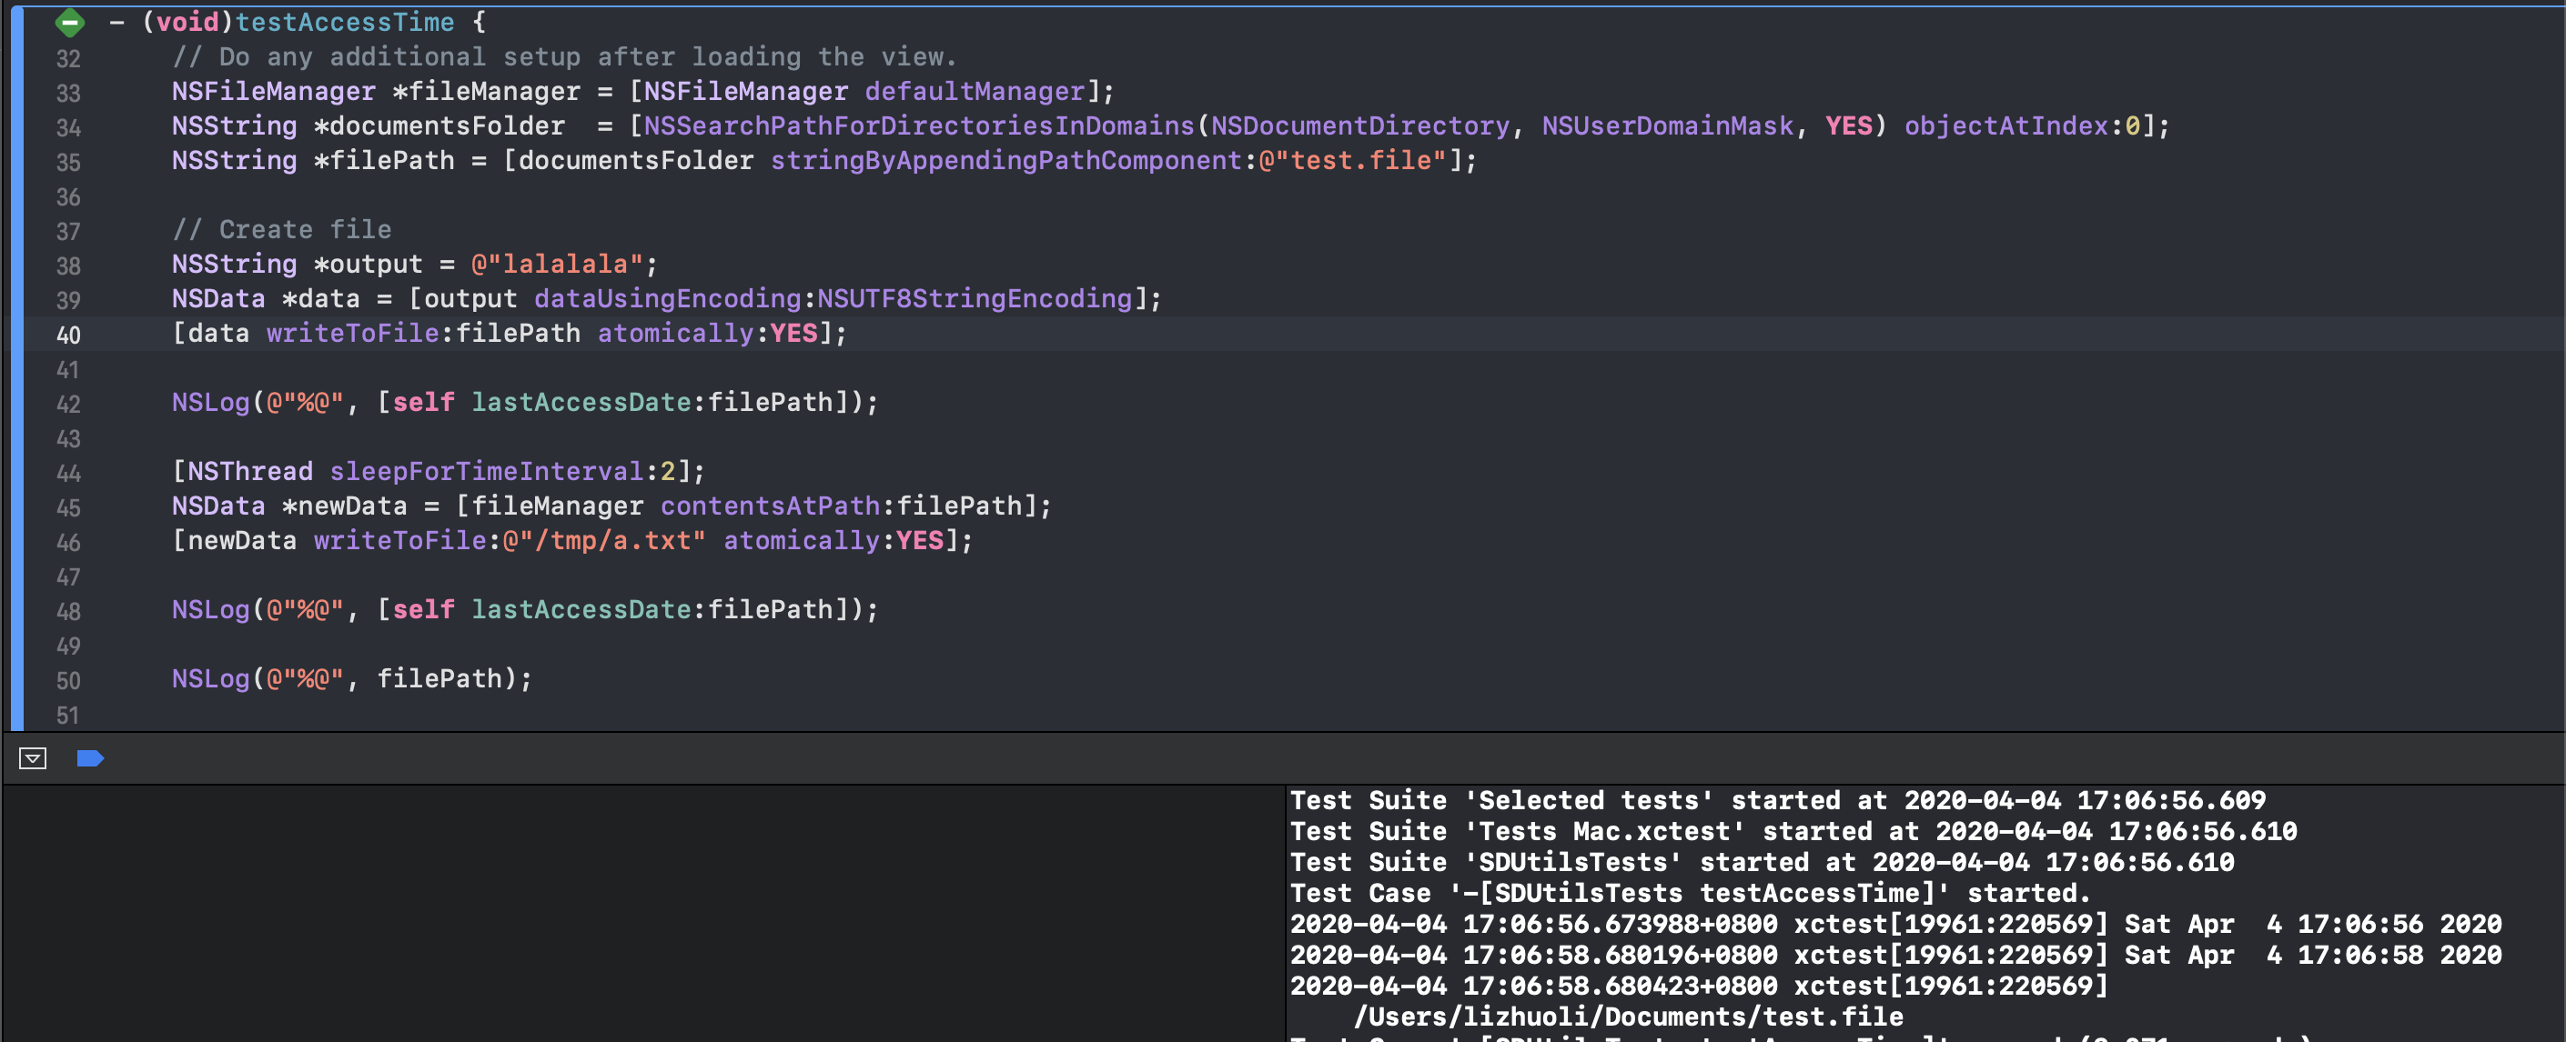2566x1042 pixels.
Task: Click the stringByAppendingPathComponent method in code
Action: [x=1006, y=160]
